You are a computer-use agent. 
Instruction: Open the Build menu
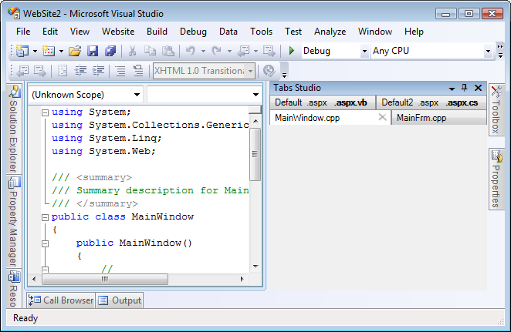tap(157, 32)
